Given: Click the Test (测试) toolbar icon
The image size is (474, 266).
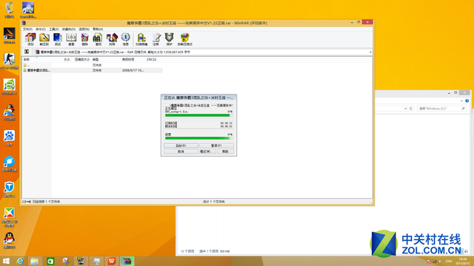Looking at the screenshot, I should tap(58, 39).
